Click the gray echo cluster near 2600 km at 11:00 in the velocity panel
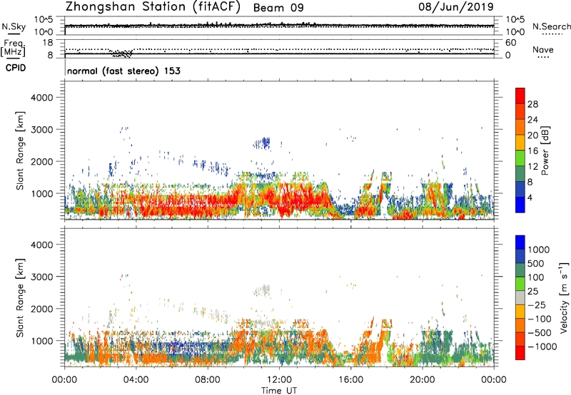The width and height of the screenshot is (571, 395). [262, 290]
